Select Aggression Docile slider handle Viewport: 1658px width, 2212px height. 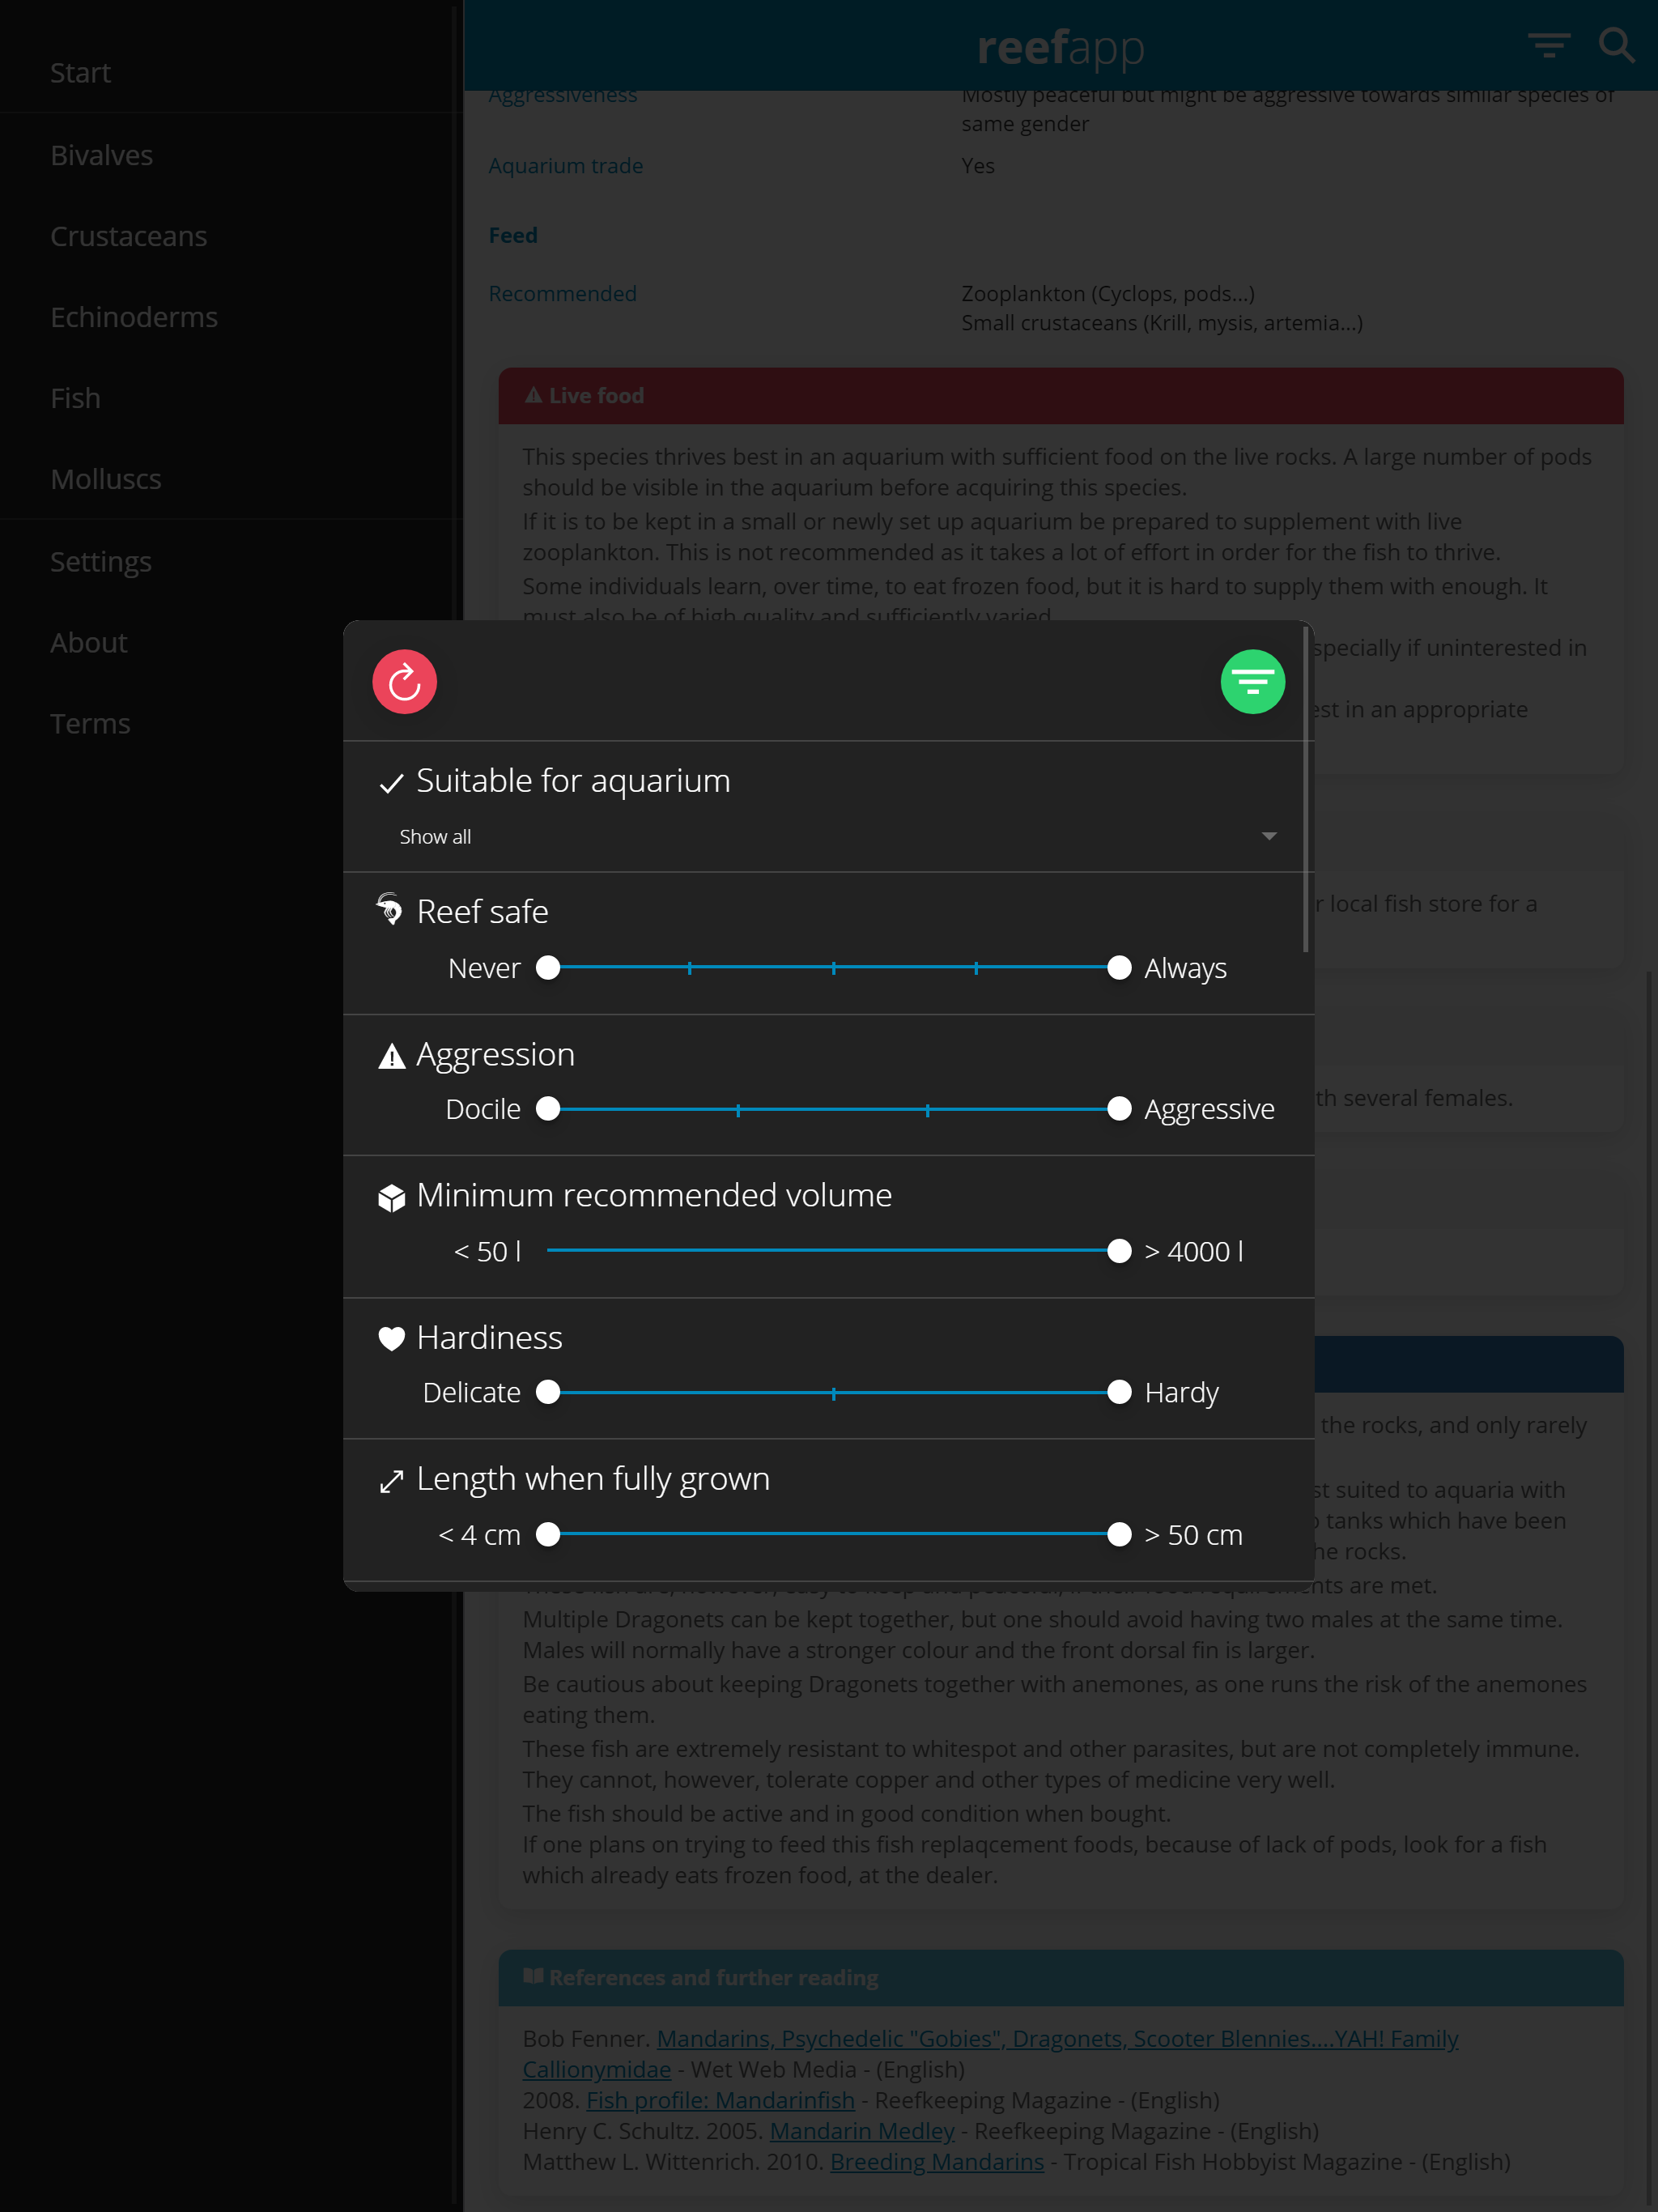pyautogui.click(x=548, y=1108)
